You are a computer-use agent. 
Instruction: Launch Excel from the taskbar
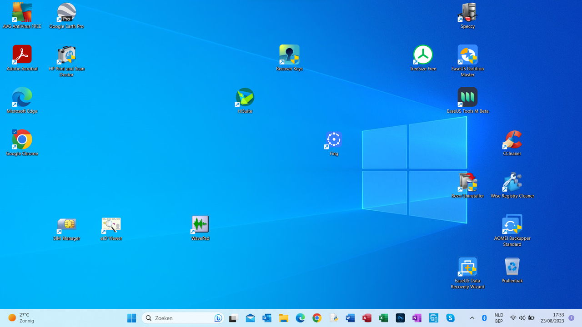[384, 318]
